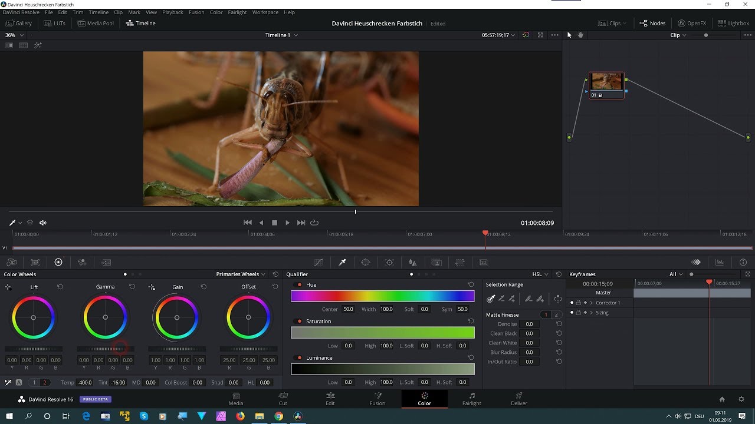Open the Timeline 1 selector dropdown
This screenshot has height=424, width=755.
pos(281,35)
